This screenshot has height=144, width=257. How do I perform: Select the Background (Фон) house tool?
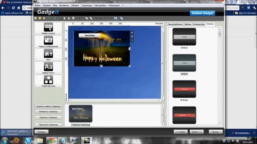[x=48, y=55]
